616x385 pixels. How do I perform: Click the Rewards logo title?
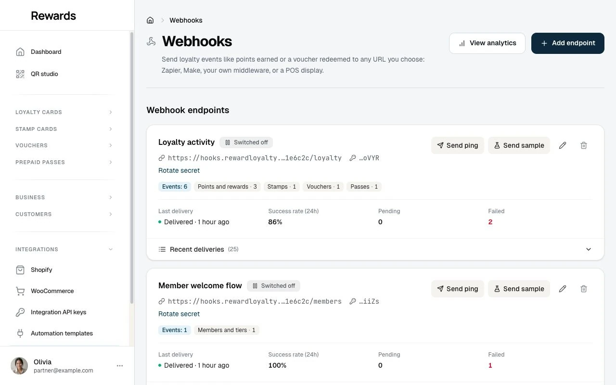coord(53,15)
